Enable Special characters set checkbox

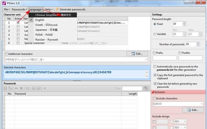click(18, 43)
